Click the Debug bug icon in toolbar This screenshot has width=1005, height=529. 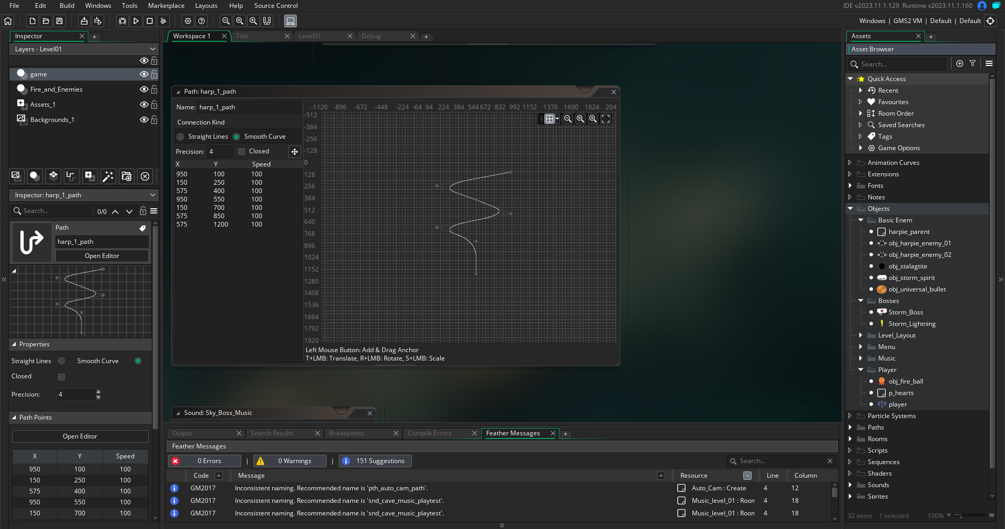click(122, 21)
